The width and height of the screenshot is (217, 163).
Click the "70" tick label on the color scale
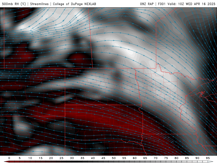pyautogui.click(x=155, y=158)
